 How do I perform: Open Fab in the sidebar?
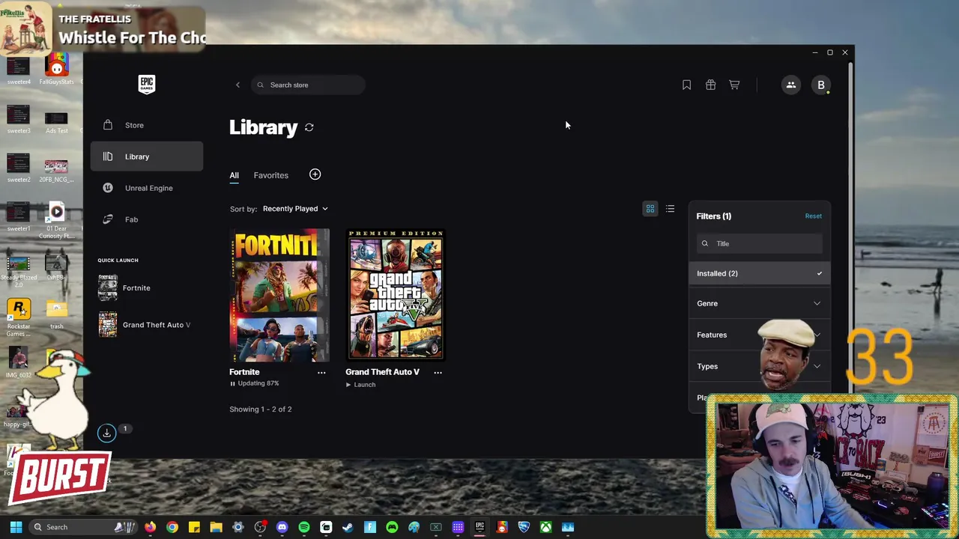pos(147,219)
